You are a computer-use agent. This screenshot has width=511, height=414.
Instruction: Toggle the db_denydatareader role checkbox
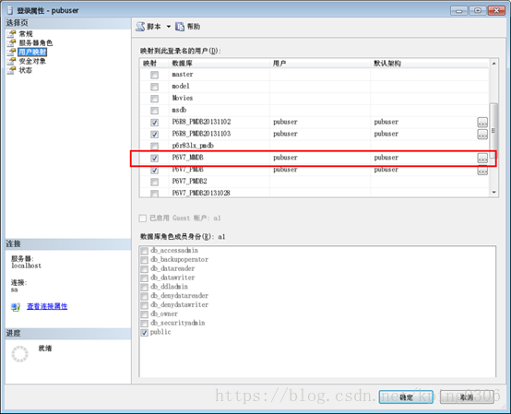click(x=144, y=296)
